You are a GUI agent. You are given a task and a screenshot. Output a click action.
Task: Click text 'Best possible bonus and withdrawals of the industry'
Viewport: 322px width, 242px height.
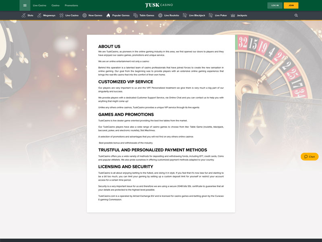(x=126, y=143)
